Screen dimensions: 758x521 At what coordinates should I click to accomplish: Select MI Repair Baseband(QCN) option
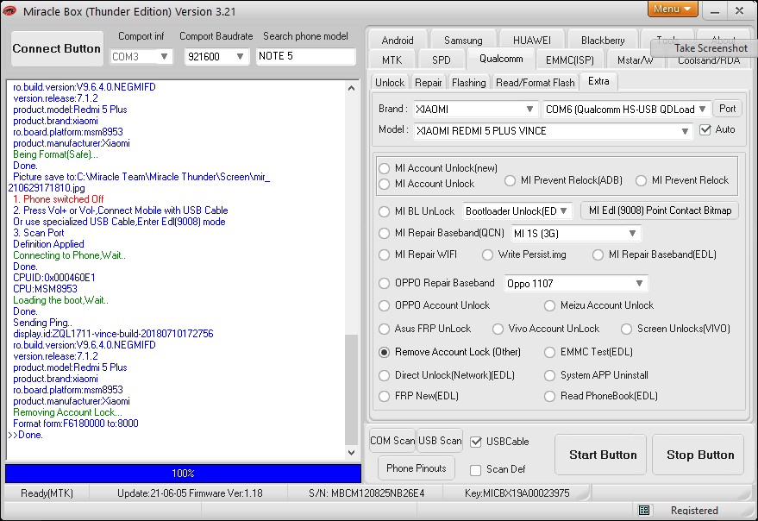coord(385,233)
